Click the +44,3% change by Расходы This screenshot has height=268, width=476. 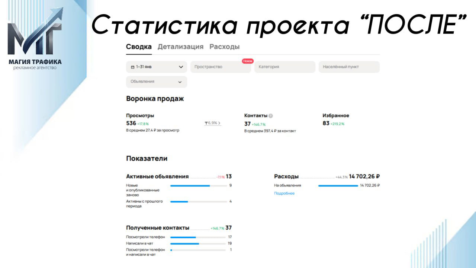[x=341, y=177]
